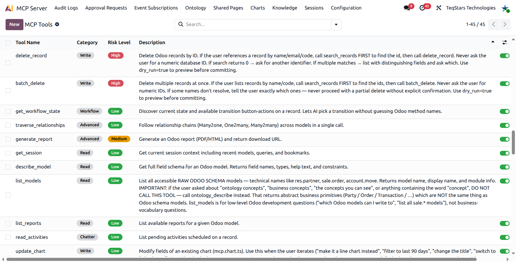The width and height of the screenshot is (516, 262).
Task: Open the update_chart tool row
Action: pos(30,251)
